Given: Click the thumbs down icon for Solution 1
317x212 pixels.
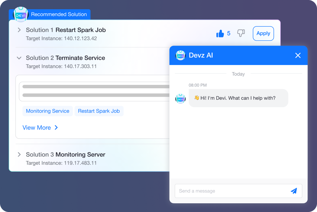Looking at the screenshot, I should [241, 33].
